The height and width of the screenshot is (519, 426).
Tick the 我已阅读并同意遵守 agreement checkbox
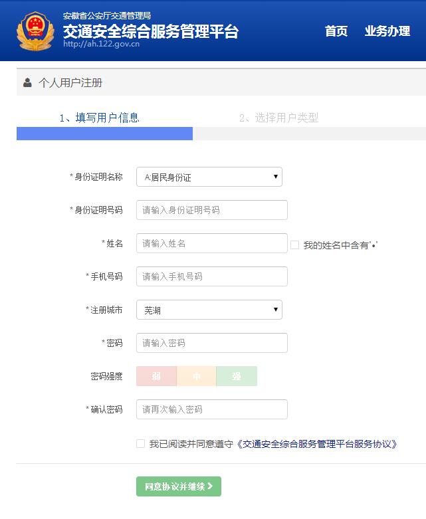pyautogui.click(x=140, y=443)
